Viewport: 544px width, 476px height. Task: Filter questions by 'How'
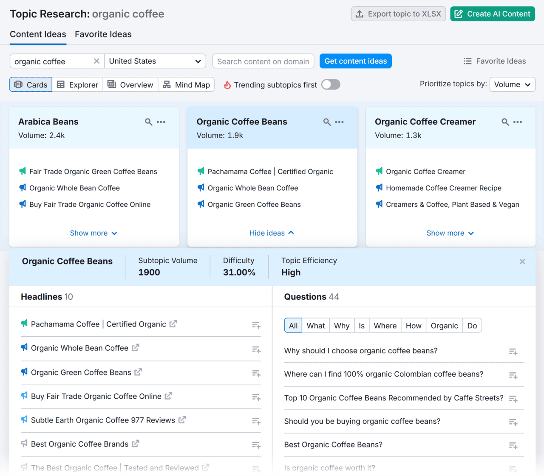coord(413,326)
